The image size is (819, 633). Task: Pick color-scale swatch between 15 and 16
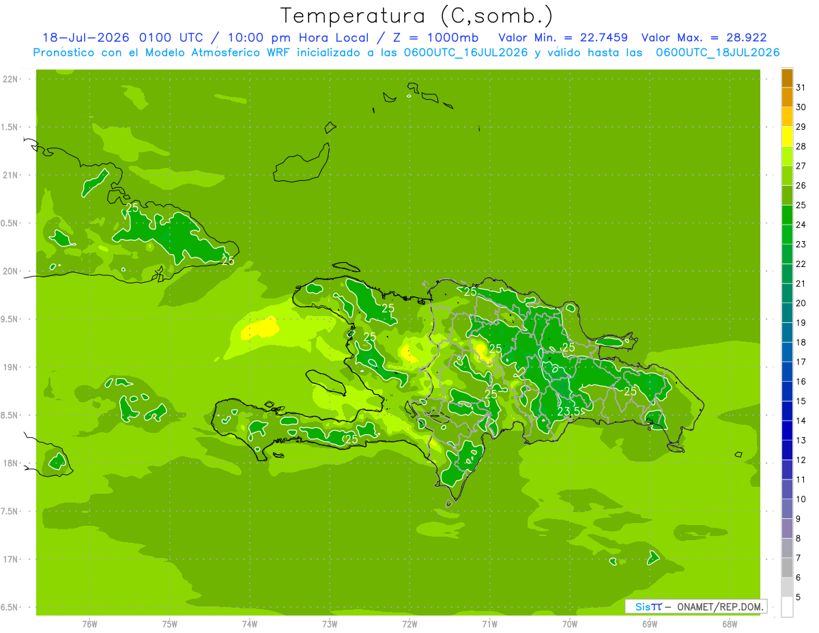point(787,392)
